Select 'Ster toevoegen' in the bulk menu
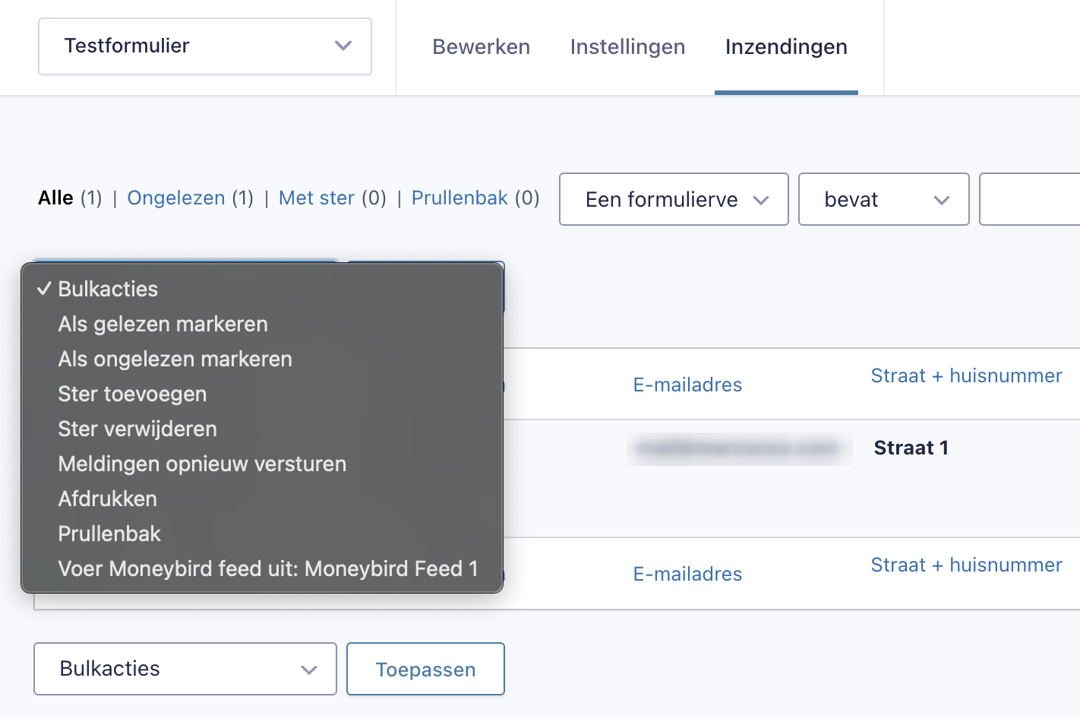 coord(132,394)
